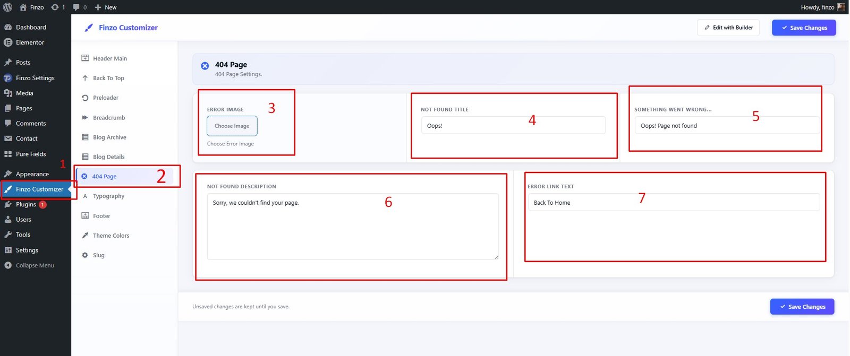
Task: Click Edit with Builder button
Action: [x=728, y=28]
